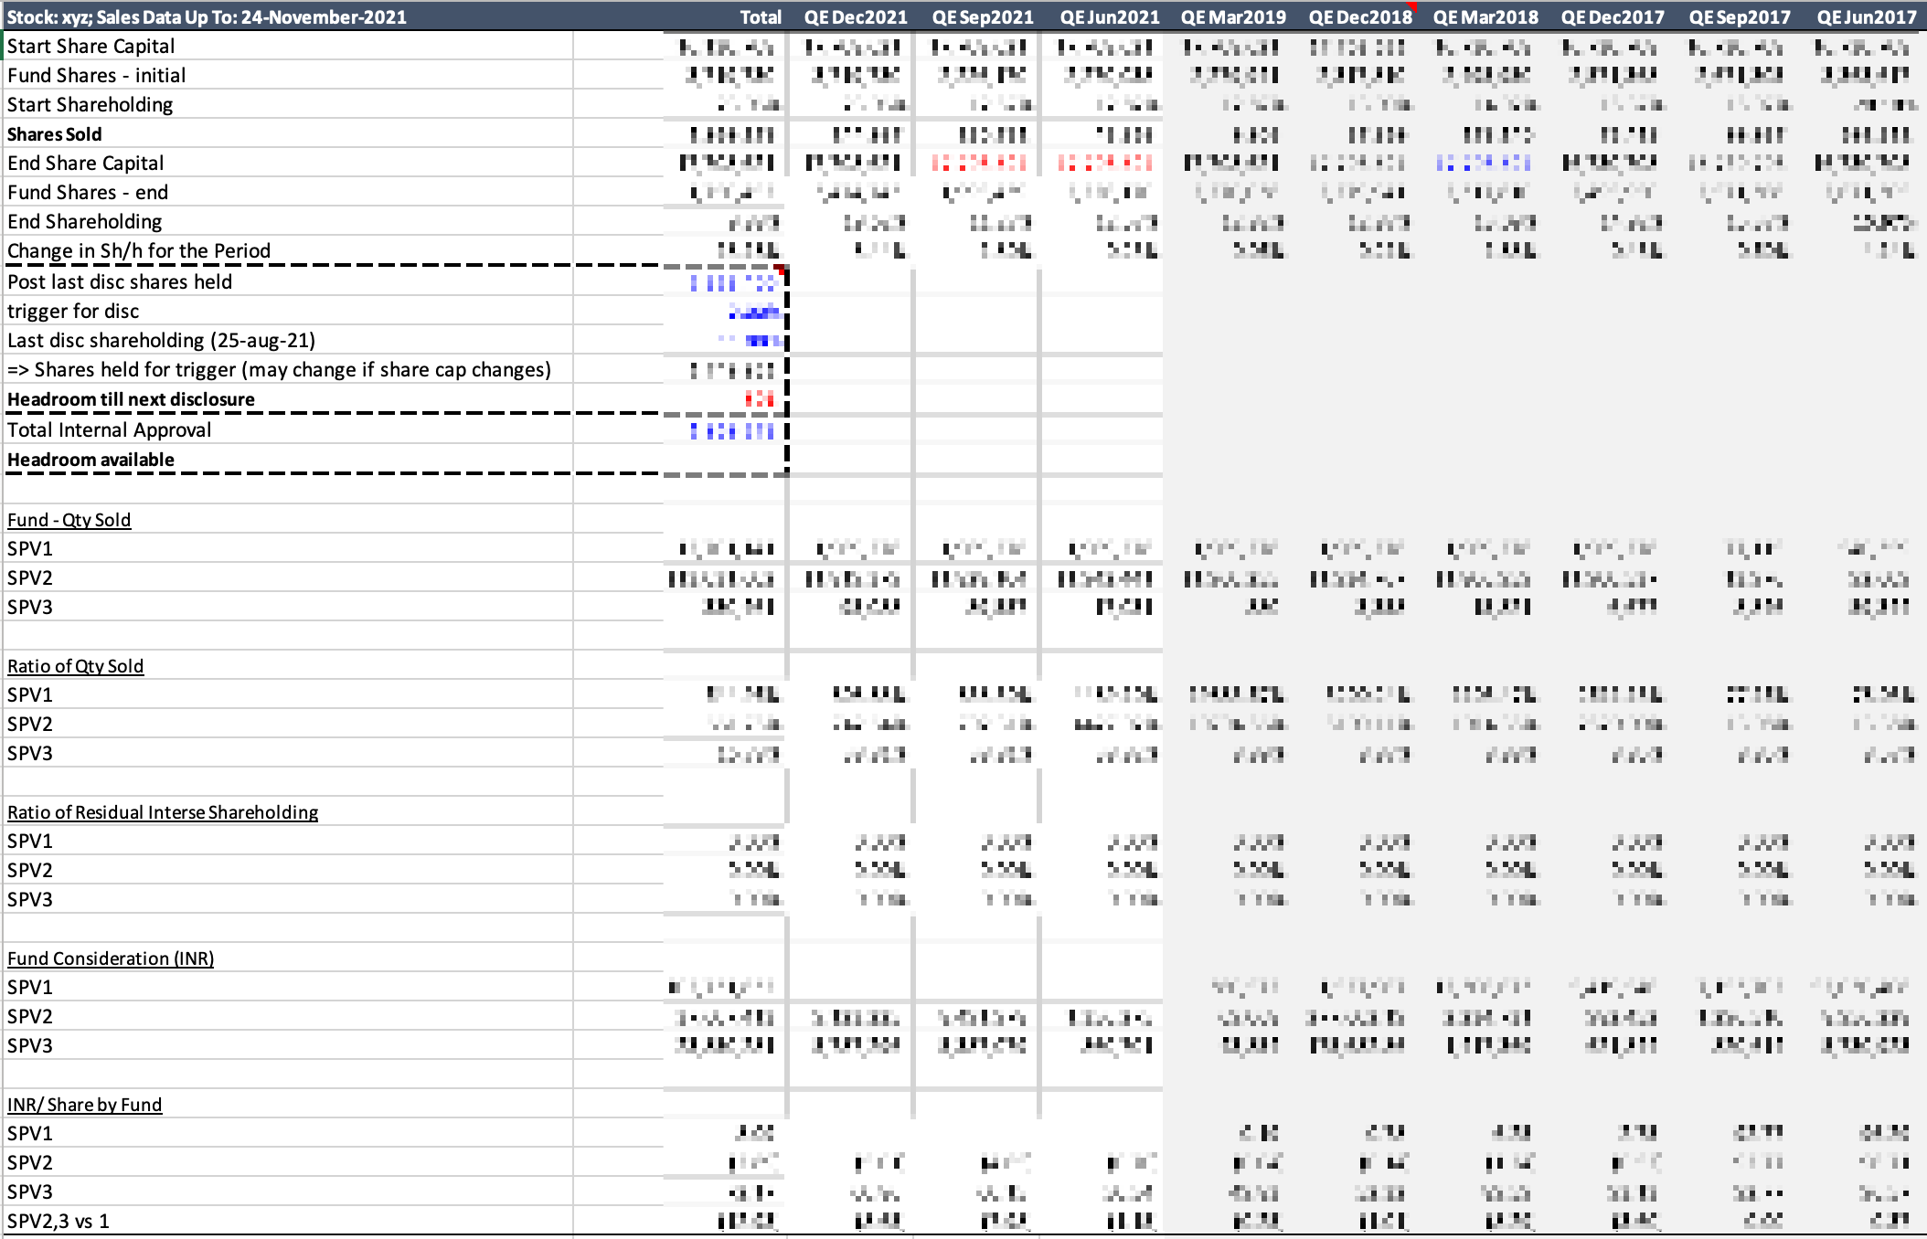Click the 'Fund Consideration (INR)' heading
Screen dimensions: 1927x1239
pos(111,958)
